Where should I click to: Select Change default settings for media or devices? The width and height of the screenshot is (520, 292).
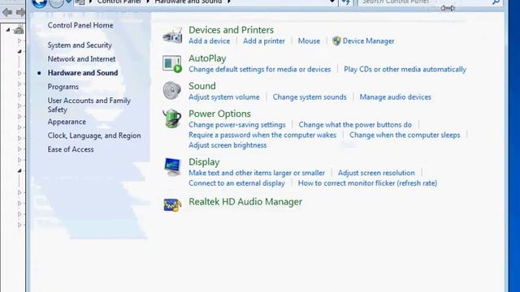pos(260,69)
